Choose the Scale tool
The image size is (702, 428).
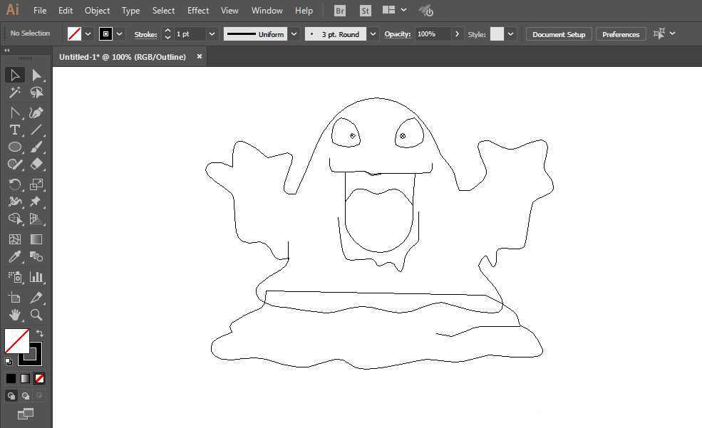[x=37, y=184]
